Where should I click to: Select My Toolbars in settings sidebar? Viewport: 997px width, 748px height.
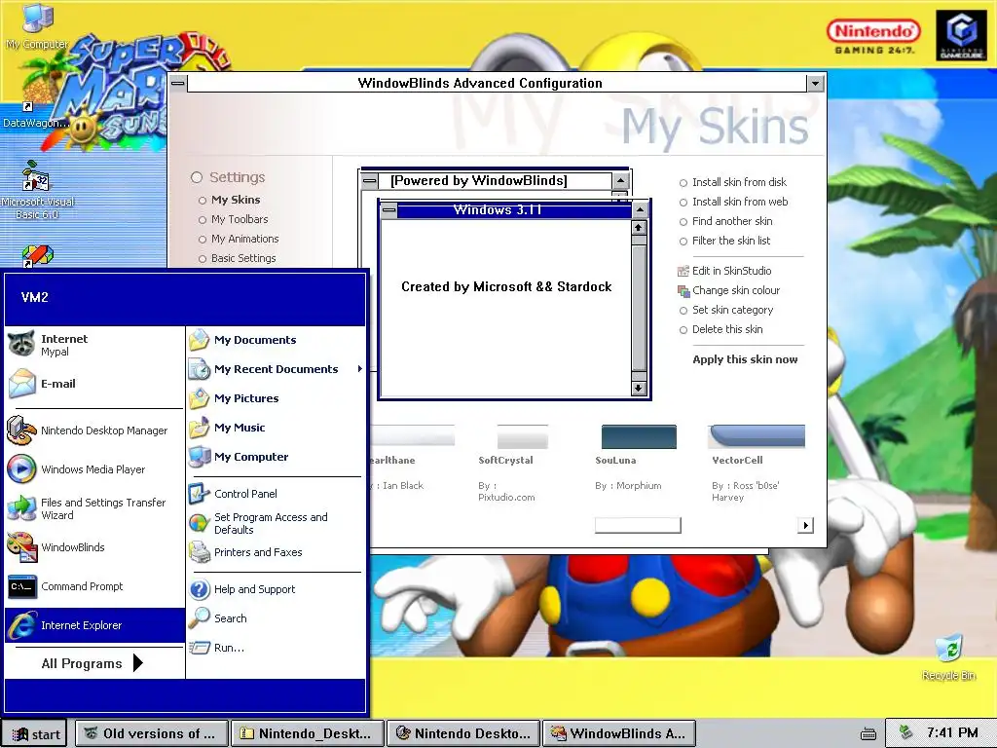234,219
